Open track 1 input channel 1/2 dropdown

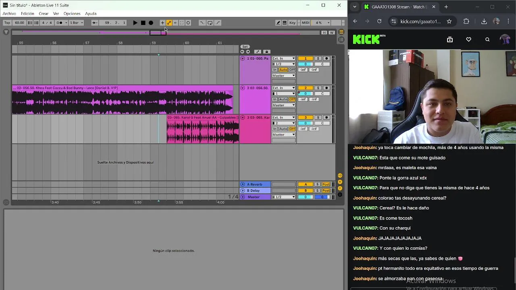pos(284,64)
